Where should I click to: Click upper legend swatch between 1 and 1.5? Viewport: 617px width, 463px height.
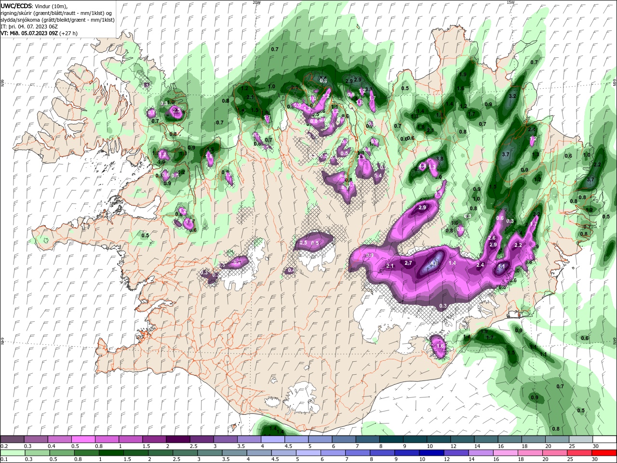131,439
